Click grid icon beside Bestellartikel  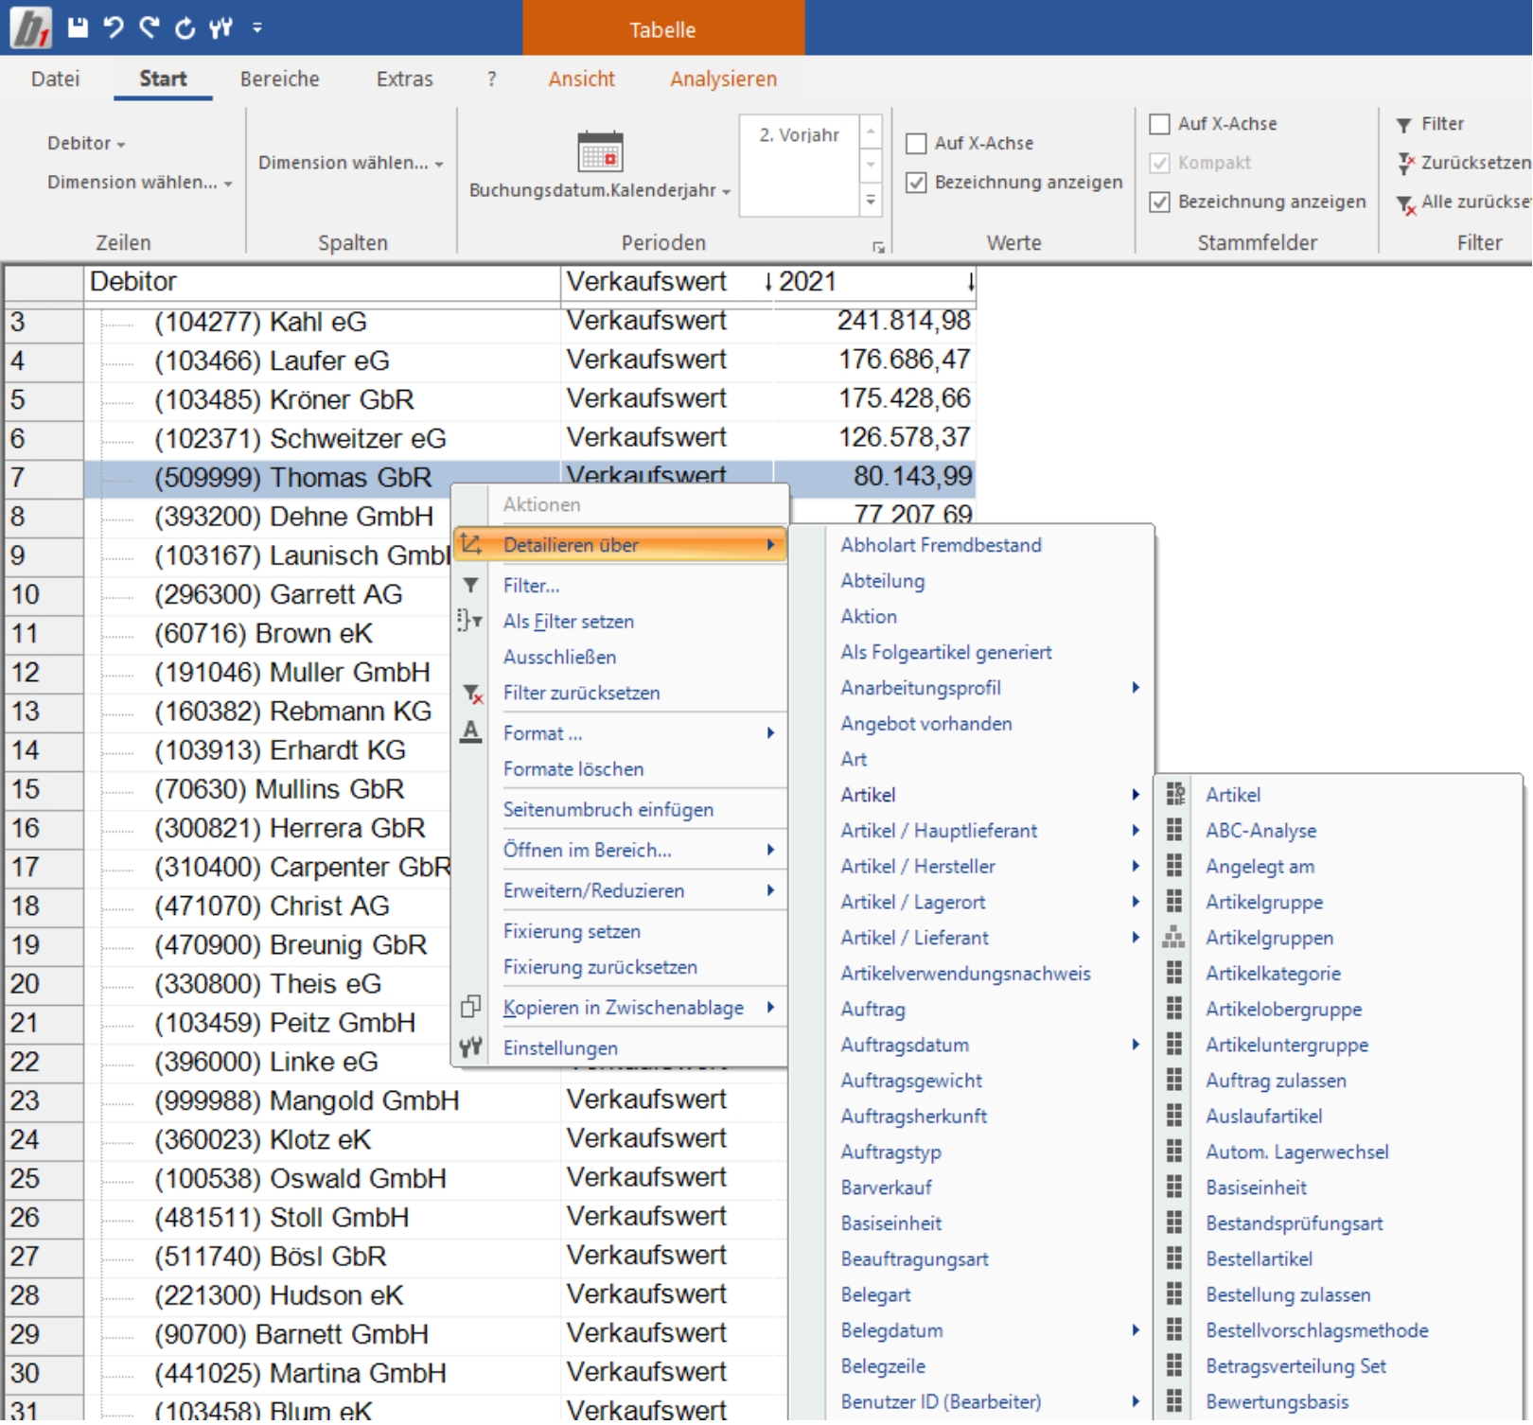1176,1260
